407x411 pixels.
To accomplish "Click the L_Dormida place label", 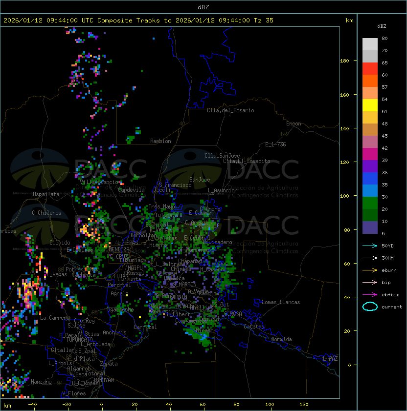I will tap(278, 339).
